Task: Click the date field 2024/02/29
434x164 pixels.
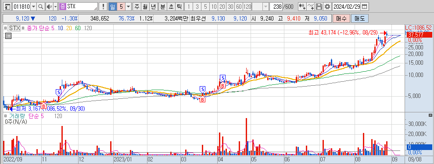Action: (x=347, y=7)
